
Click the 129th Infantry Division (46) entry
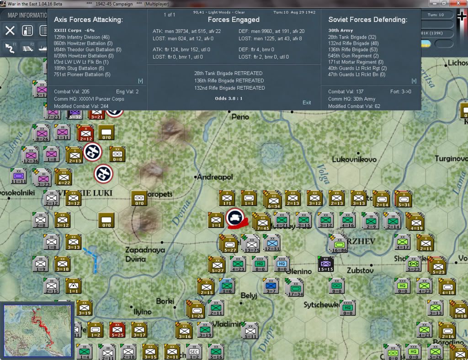click(82, 37)
